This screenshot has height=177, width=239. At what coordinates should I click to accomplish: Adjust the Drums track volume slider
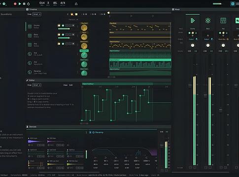[x=64, y=29]
